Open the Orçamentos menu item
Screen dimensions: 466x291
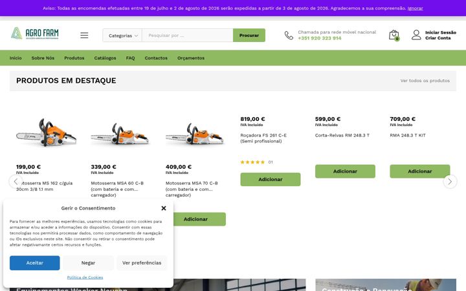click(191, 58)
